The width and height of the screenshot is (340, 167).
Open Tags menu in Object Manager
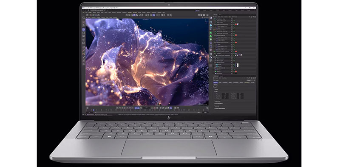229,17
